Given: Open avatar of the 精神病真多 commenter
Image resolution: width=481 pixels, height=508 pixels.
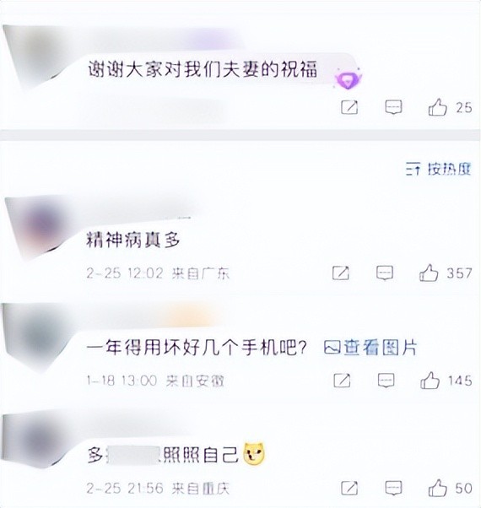Looking at the screenshot, I should 39,228.
